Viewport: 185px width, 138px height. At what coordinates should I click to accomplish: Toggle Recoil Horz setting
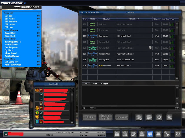(x=22, y=33)
